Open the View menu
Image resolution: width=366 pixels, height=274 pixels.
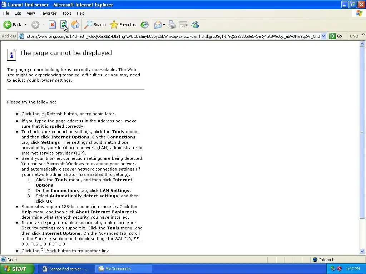click(x=31, y=13)
